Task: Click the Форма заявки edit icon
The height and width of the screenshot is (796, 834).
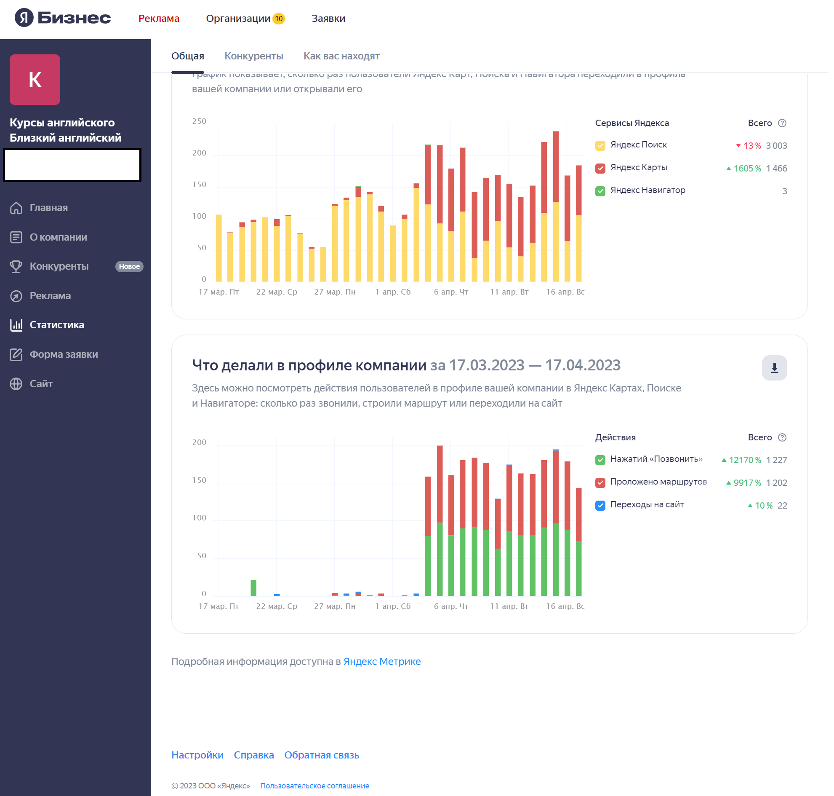Action: coord(16,354)
